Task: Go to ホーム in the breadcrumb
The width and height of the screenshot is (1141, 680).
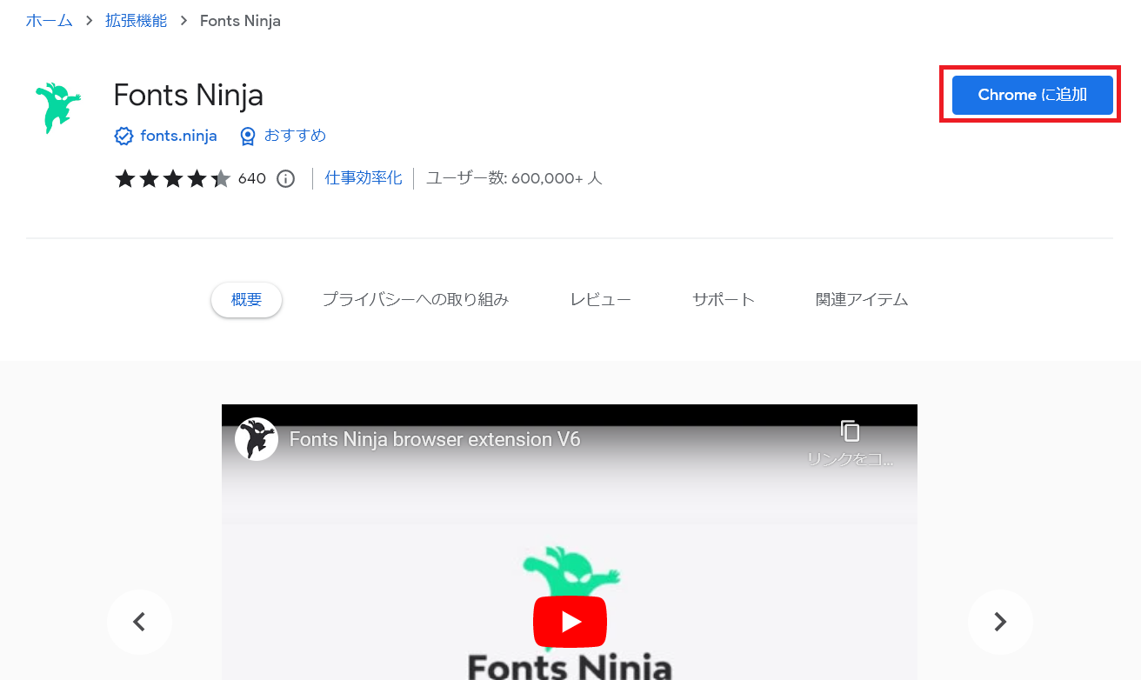Action: 50,21
